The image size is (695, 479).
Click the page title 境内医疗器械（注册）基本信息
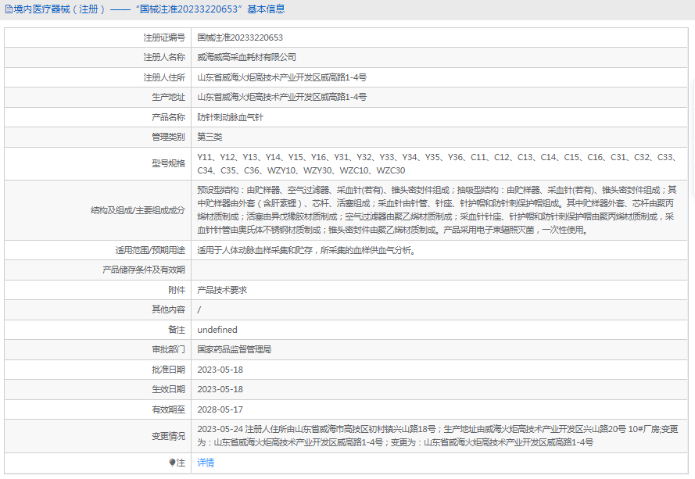click(x=149, y=9)
